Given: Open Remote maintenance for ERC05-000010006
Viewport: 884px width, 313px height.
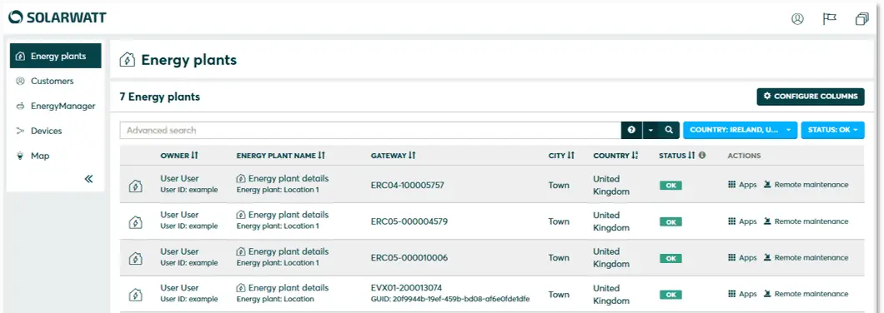Looking at the screenshot, I should click(806, 258).
